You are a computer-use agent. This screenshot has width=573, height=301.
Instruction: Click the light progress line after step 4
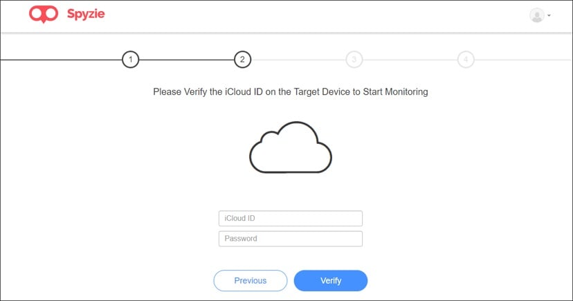[519, 60]
